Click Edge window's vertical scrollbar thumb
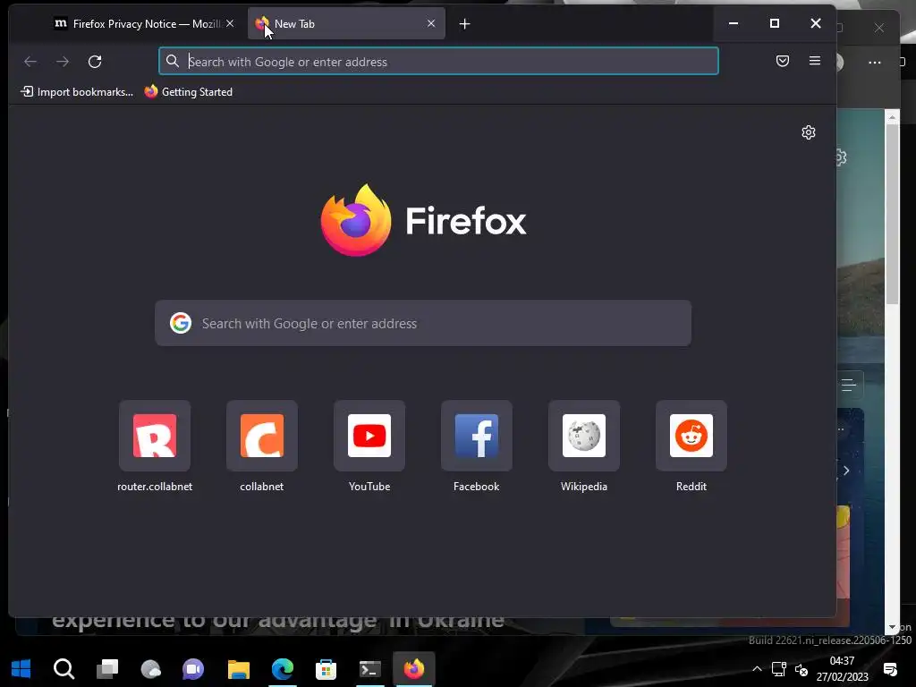The height and width of the screenshot is (687, 916). [892, 213]
